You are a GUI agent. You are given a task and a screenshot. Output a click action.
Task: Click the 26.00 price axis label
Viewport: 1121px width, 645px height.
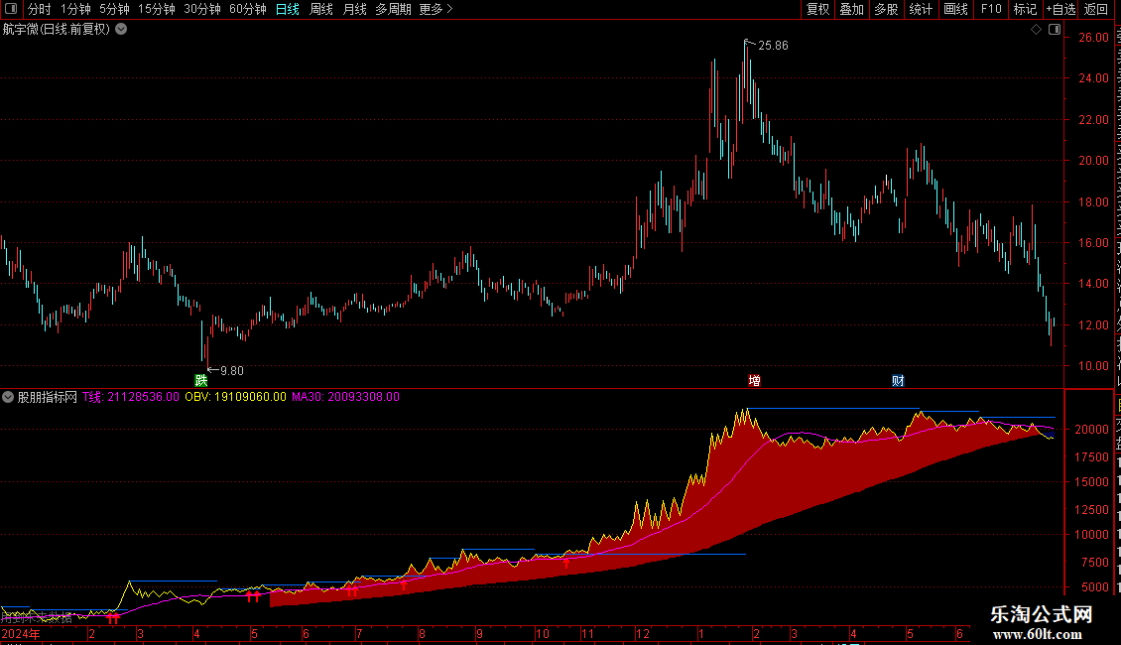1094,38
